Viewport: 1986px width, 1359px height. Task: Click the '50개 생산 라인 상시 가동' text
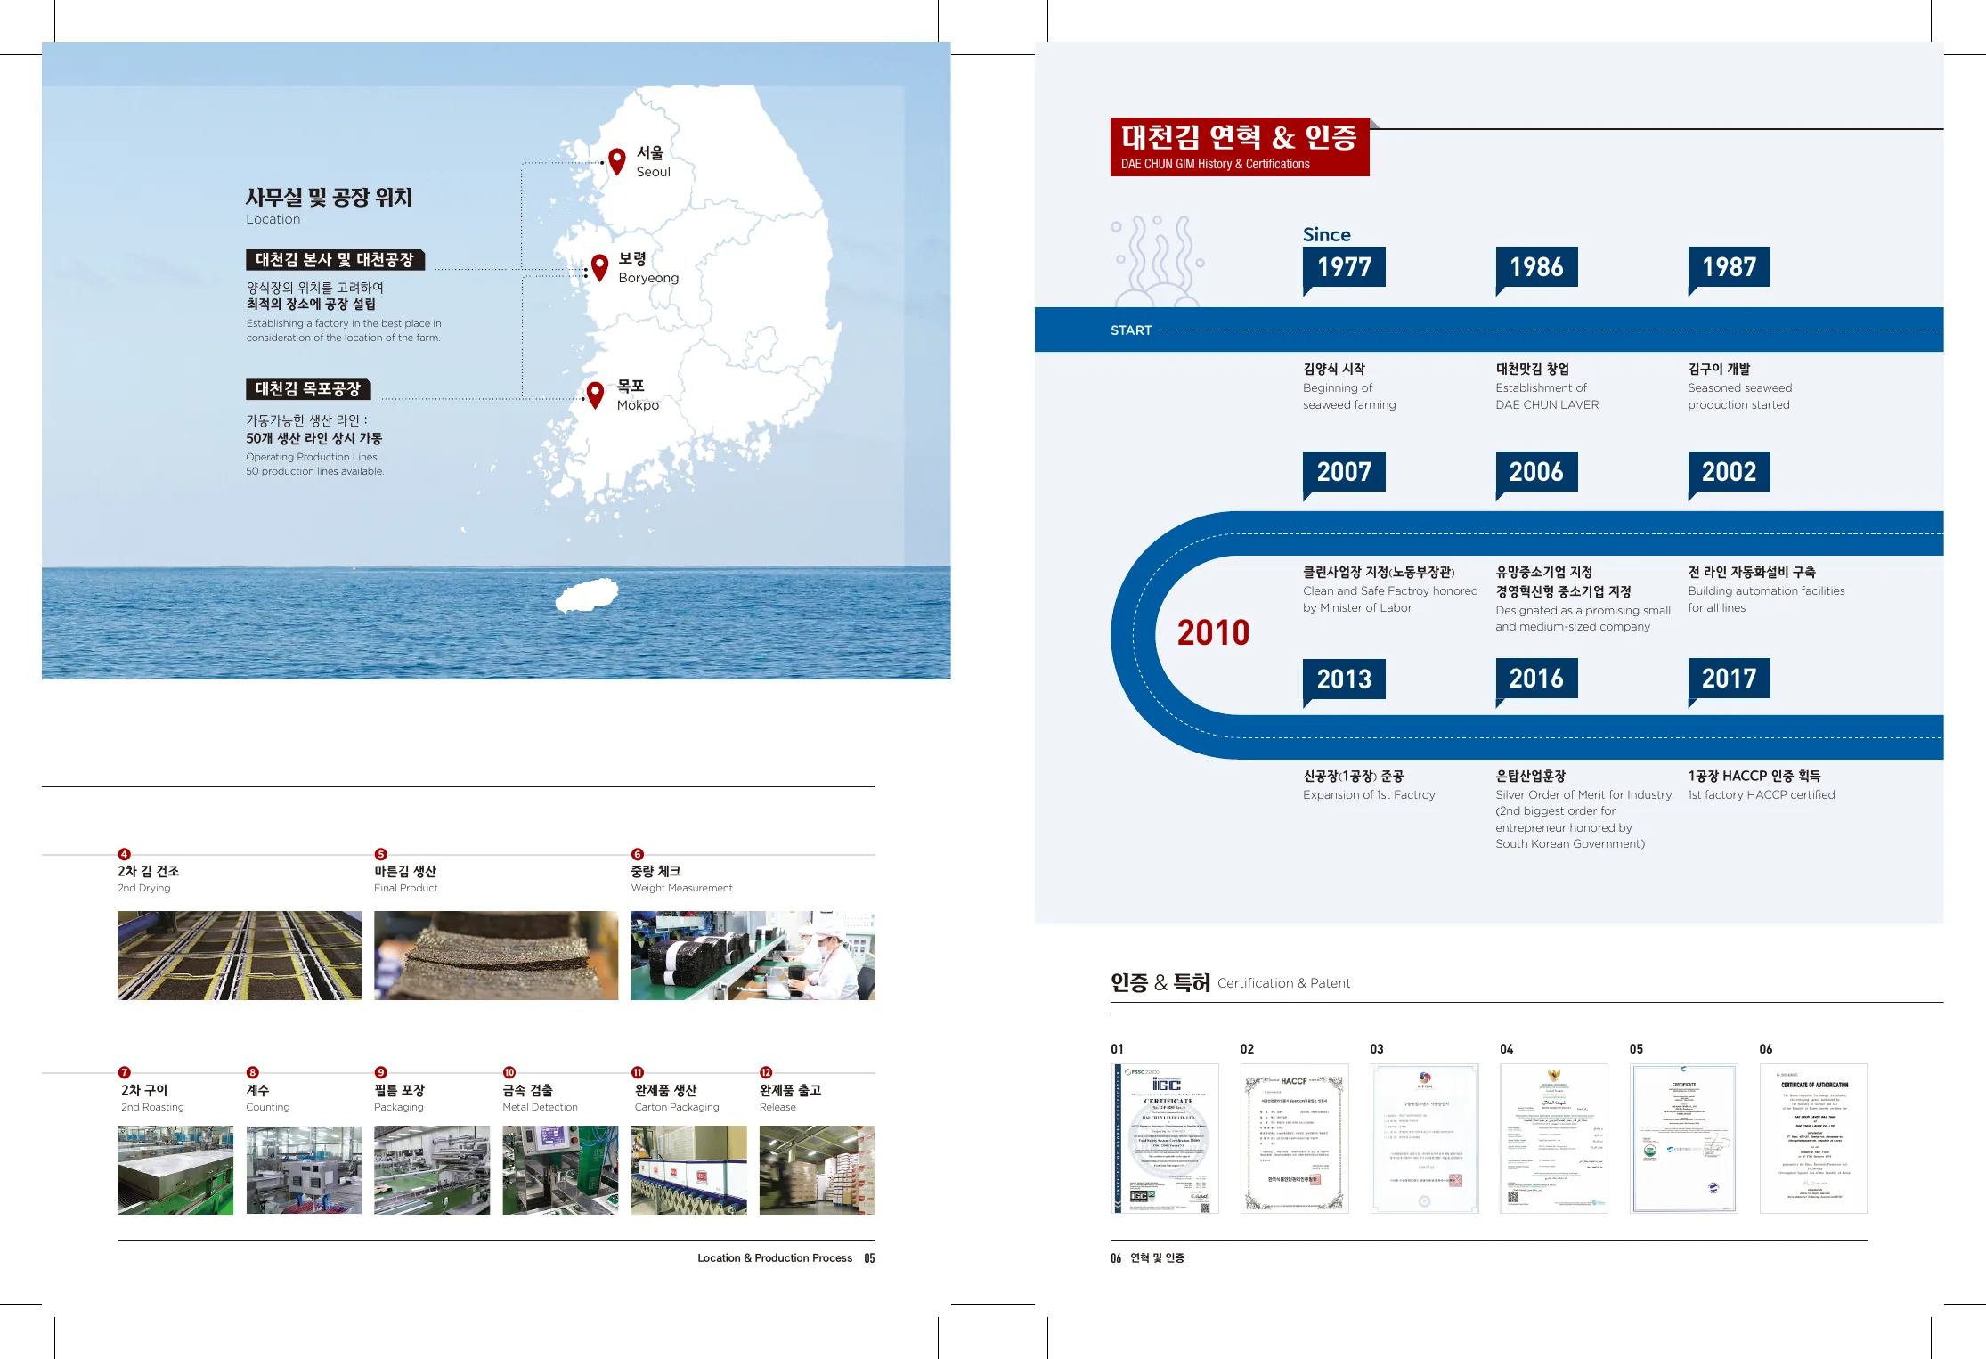(x=314, y=439)
